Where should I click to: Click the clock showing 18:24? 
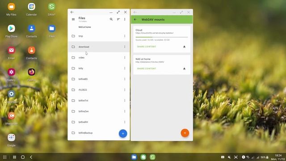coord(278,156)
